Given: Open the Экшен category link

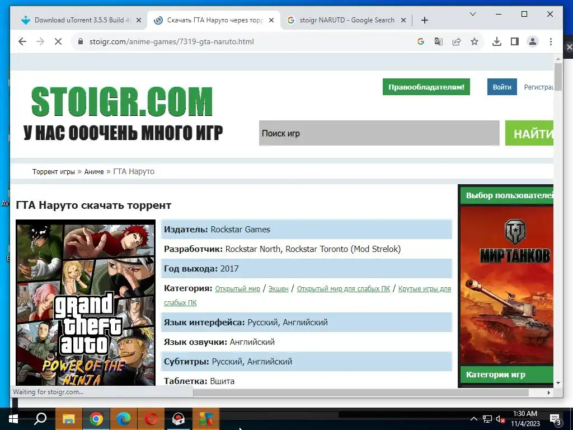Looking at the screenshot, I should 279,289.
